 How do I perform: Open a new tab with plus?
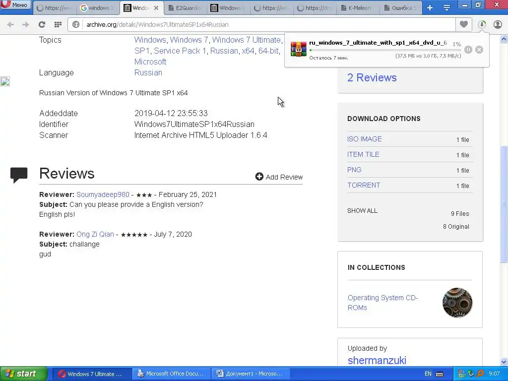click(x=430, y=8)
